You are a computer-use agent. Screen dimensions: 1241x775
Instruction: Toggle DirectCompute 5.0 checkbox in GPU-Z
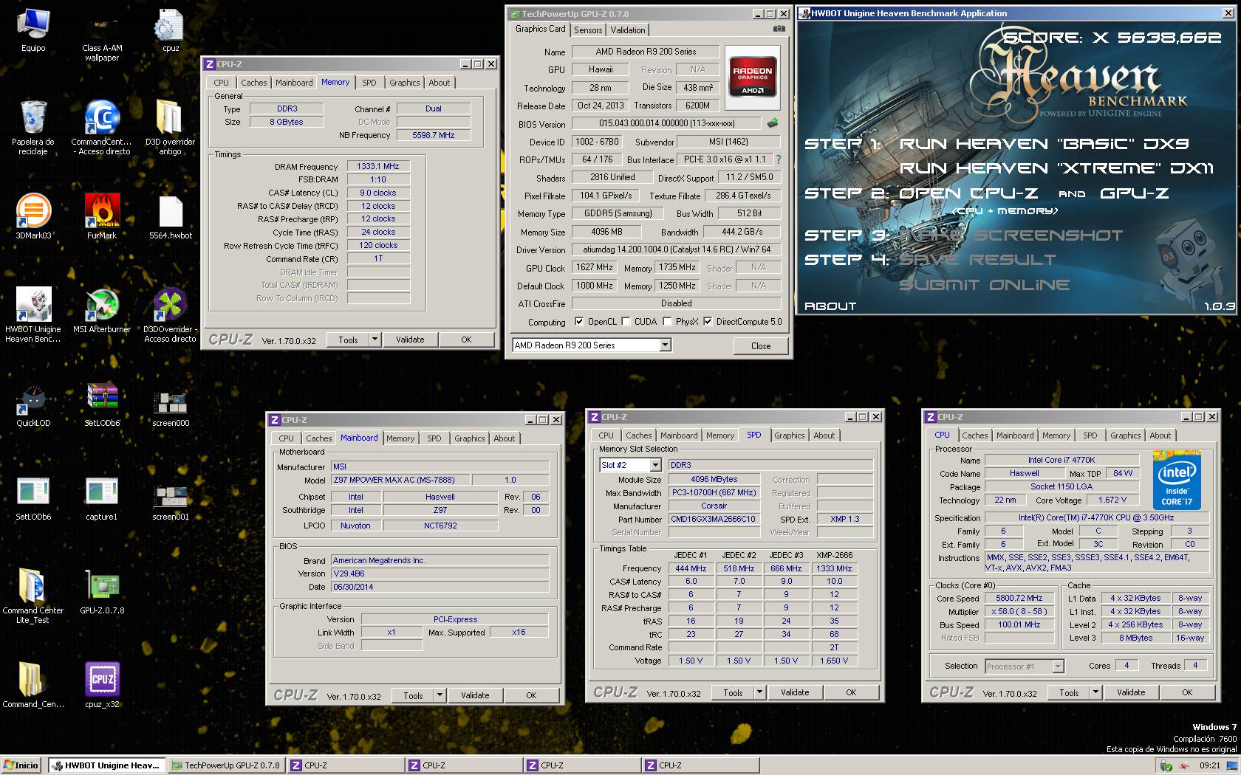(708, 322)
